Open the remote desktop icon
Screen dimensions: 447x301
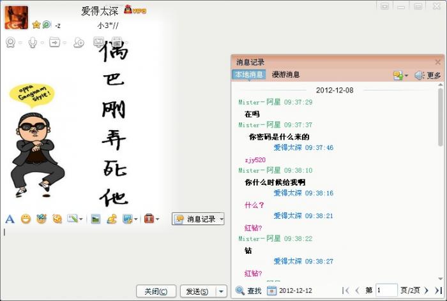[x=98, y=42]
